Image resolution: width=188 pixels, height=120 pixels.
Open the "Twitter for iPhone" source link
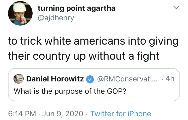pos(121,114)
